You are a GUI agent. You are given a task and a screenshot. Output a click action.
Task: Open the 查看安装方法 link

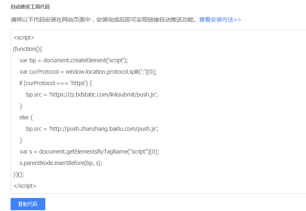pyautogui.click(x=220, y=20)
